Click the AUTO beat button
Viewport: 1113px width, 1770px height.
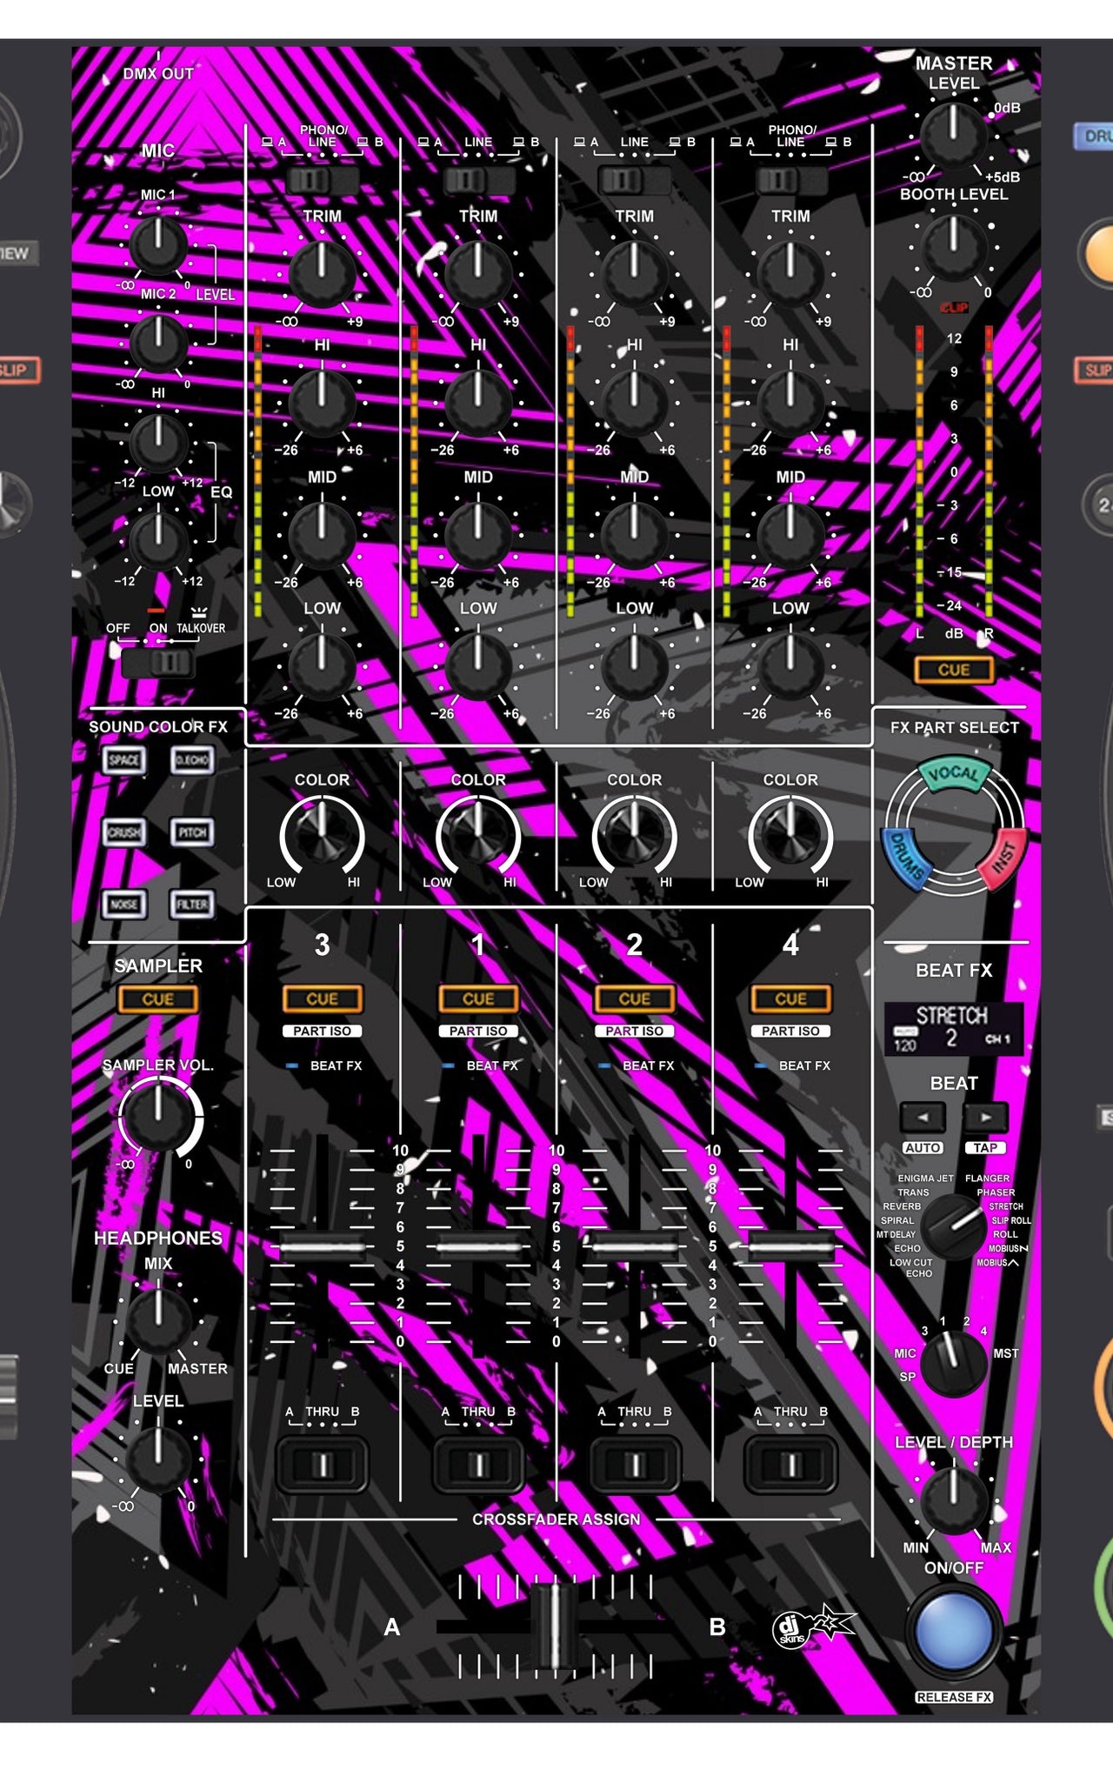pos(923,1148)
